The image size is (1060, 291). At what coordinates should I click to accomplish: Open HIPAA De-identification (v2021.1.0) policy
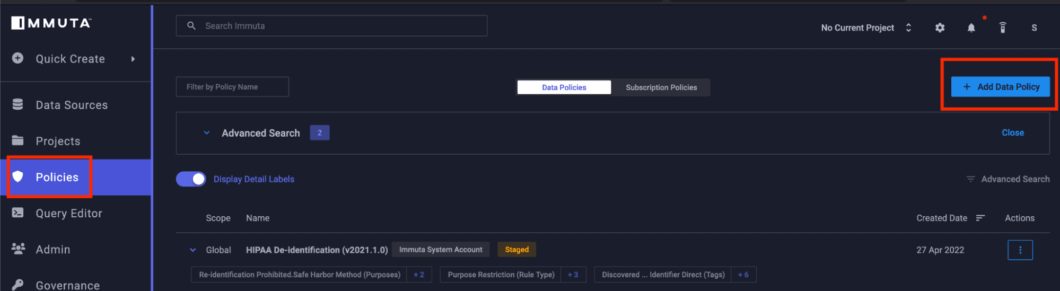pyautogui.click(x=317, y=250)
